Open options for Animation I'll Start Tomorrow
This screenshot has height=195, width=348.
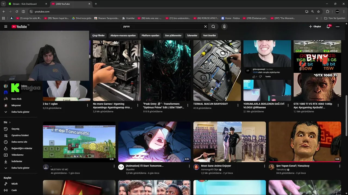(x=189, y=166)
